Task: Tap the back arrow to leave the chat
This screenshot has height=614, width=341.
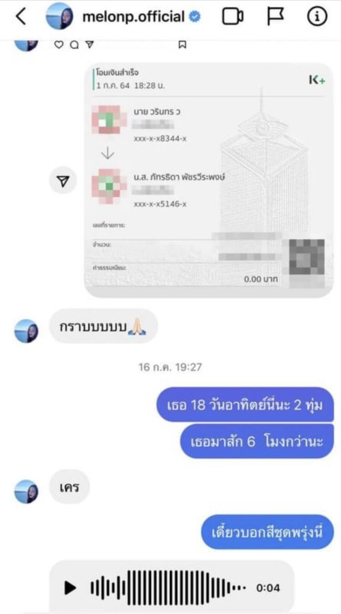Action: coord(20,16)
